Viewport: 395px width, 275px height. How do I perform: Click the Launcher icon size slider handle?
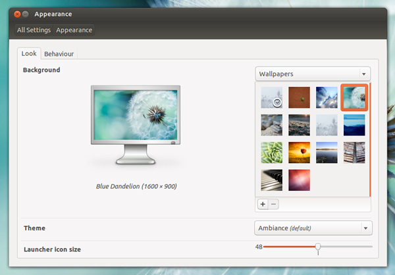pyautogui.click(x=318, y=247)
